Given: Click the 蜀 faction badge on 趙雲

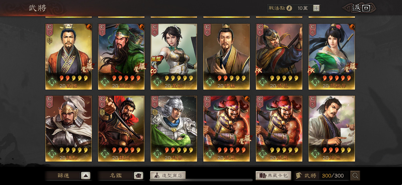Looking at the screenshot, I should 157,154.
